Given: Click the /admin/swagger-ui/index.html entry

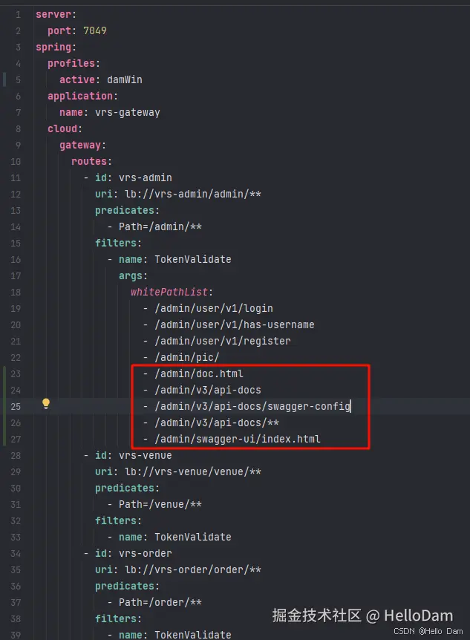Looking at the screenshot, I should 238,440.
